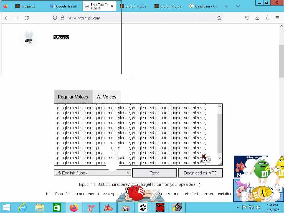Click the Firefox logo at tab bar start
The image size is (284, 213).
point(6,6)
